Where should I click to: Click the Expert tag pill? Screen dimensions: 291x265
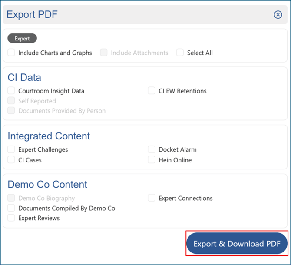tap(22, 39)
